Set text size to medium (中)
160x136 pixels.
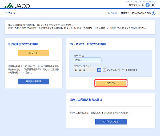147,5
